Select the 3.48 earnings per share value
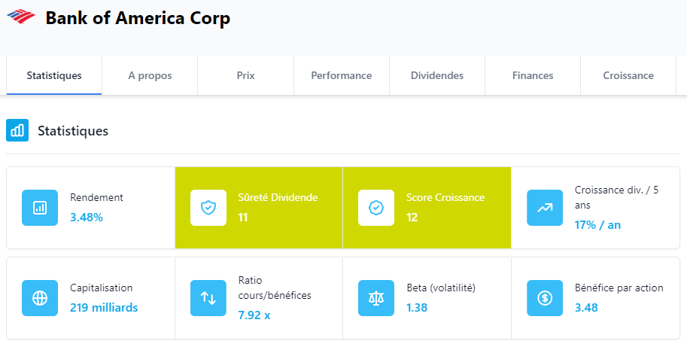Screen dimensions: 687x347 [586, 308]
